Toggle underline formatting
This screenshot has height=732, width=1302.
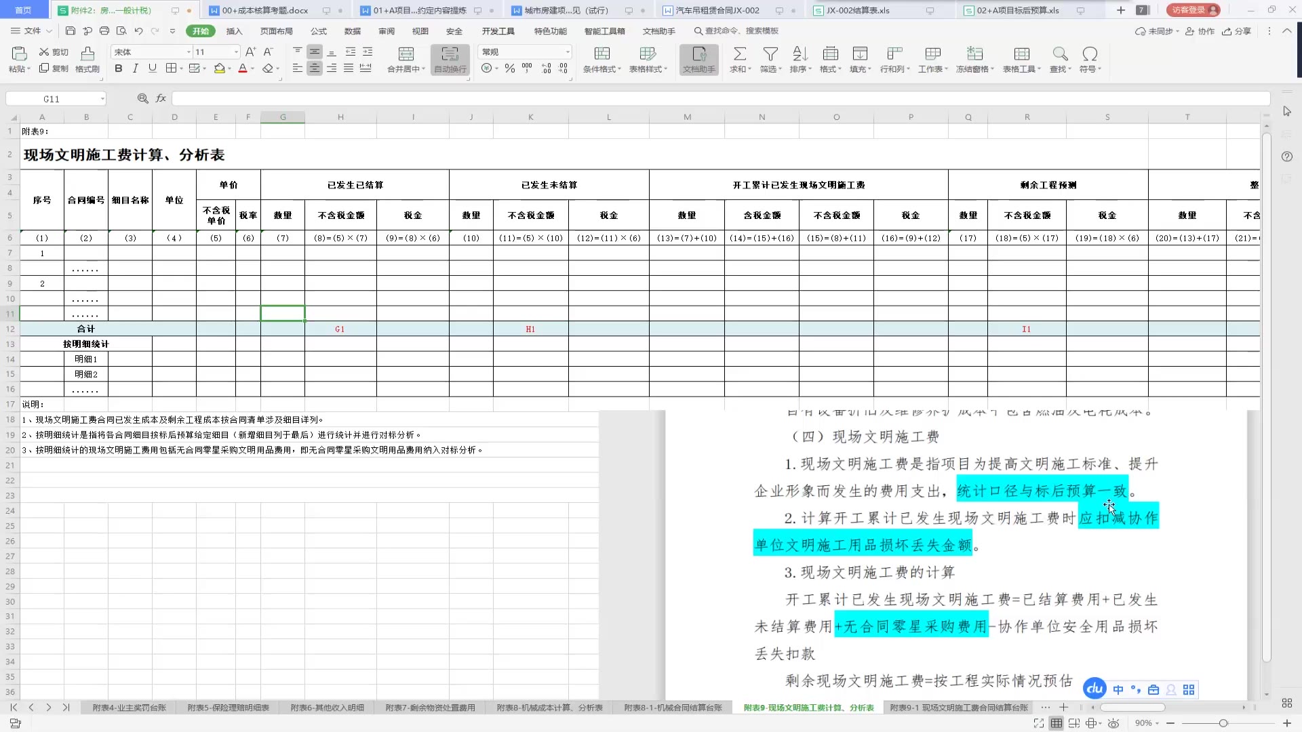(153, 68)
